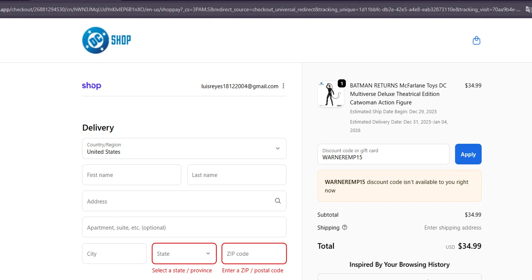Click the Catwoman Action Figure product title
This screenshot has height=280, width=532.
tap(398, 94)
